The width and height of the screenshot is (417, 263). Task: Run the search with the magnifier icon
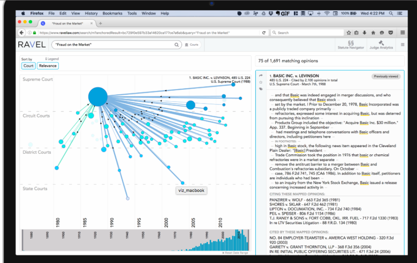[x=176, y=45]
